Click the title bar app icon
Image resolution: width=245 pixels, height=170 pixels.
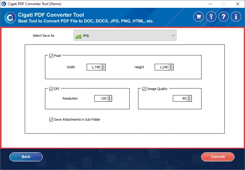click(x=3, y=4)
